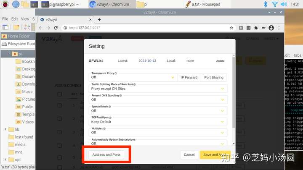Click the Bluetooth tray icon
Screen dimensions: 303x170
[266, 4]
